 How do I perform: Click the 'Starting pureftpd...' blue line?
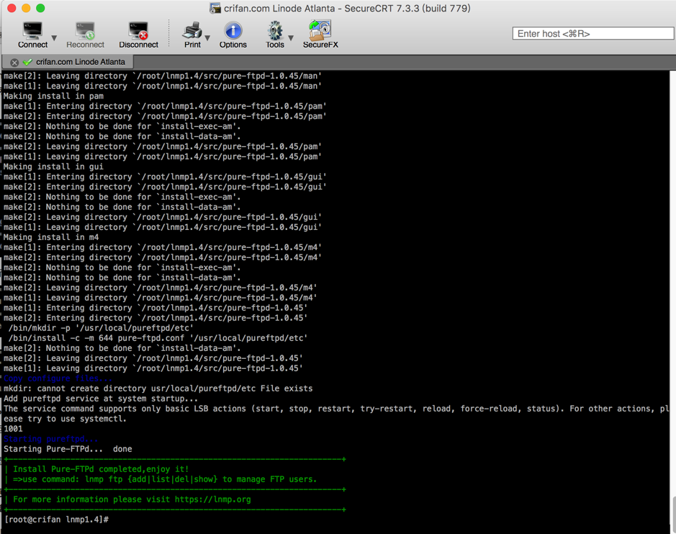pyautogui.click(x=51, y=439)
